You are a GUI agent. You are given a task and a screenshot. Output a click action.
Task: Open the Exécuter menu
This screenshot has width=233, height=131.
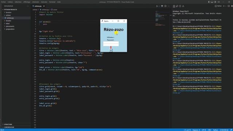click(x=44, y=2)
